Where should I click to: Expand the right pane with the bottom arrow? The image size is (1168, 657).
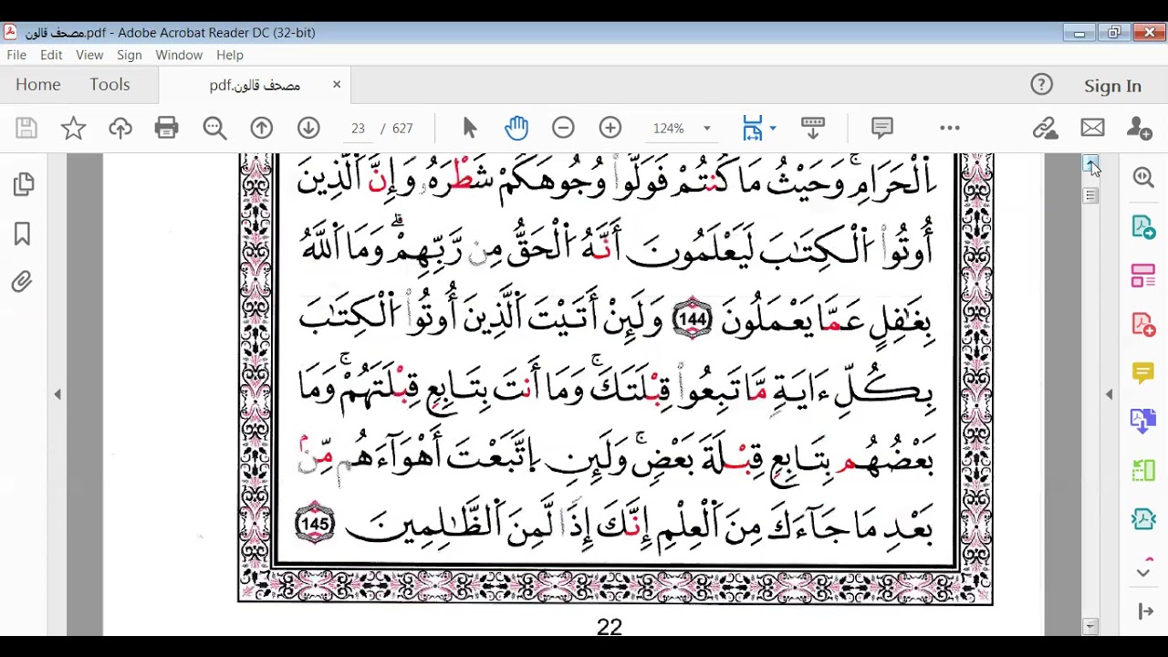1145,611
